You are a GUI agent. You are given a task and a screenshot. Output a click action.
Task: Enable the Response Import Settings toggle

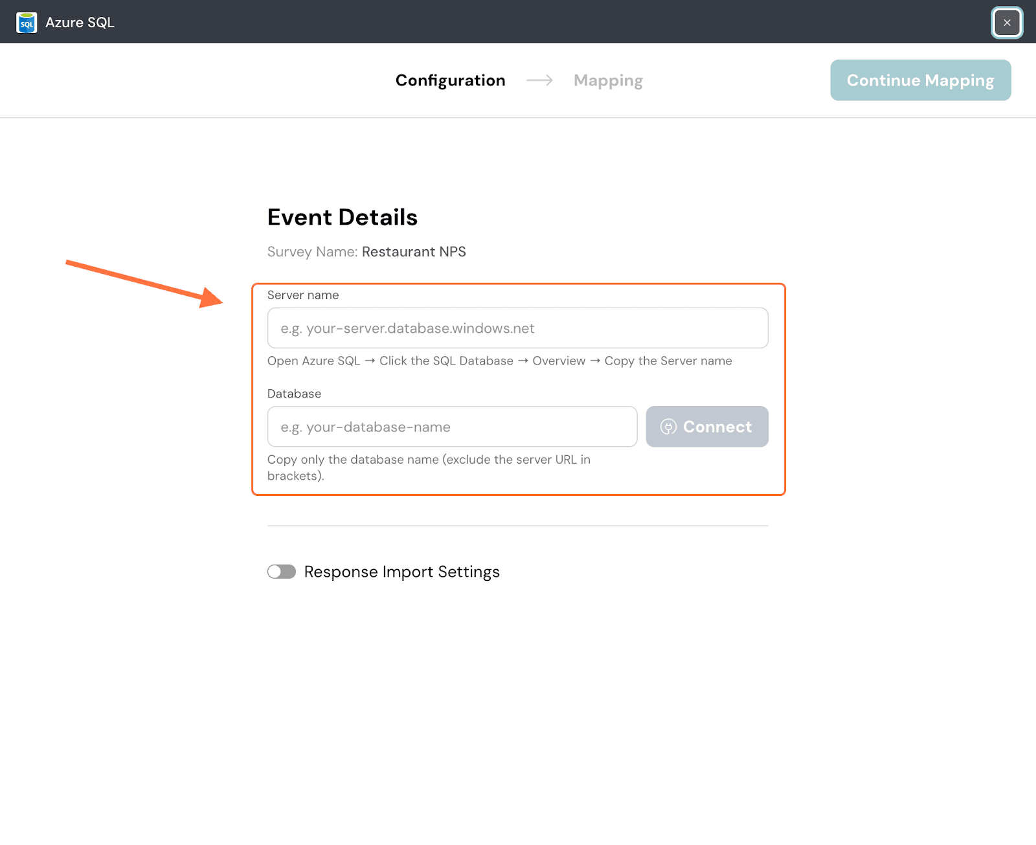tap(282, 572)
